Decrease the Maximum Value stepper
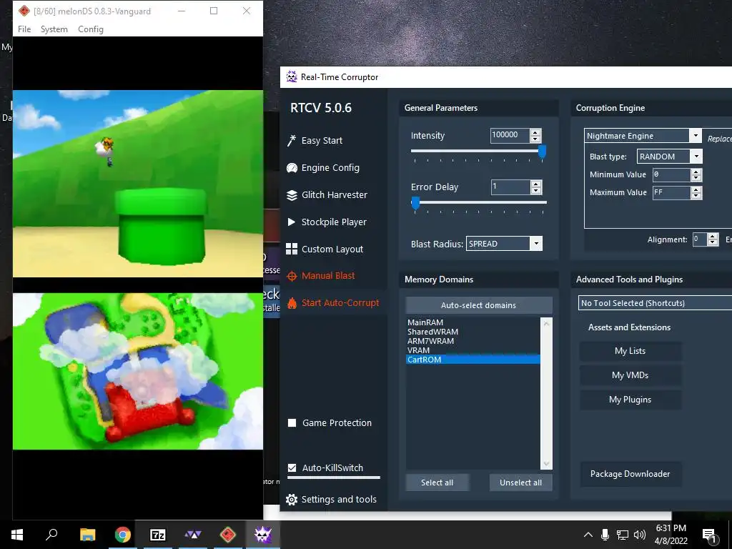Screen dimensions: 732x549 click(x=696, y=196)
